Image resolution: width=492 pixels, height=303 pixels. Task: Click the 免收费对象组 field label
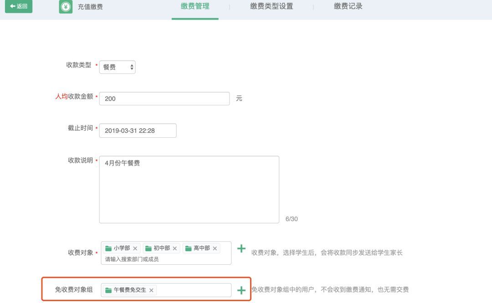(x=74, y=289)
